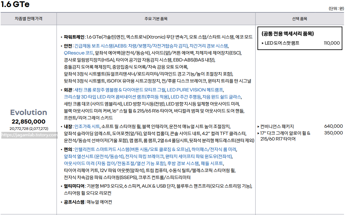Click '17" 다크 그레이 알로이 휠 &' option
Viewport: 345px width, 215px height.
285,133
